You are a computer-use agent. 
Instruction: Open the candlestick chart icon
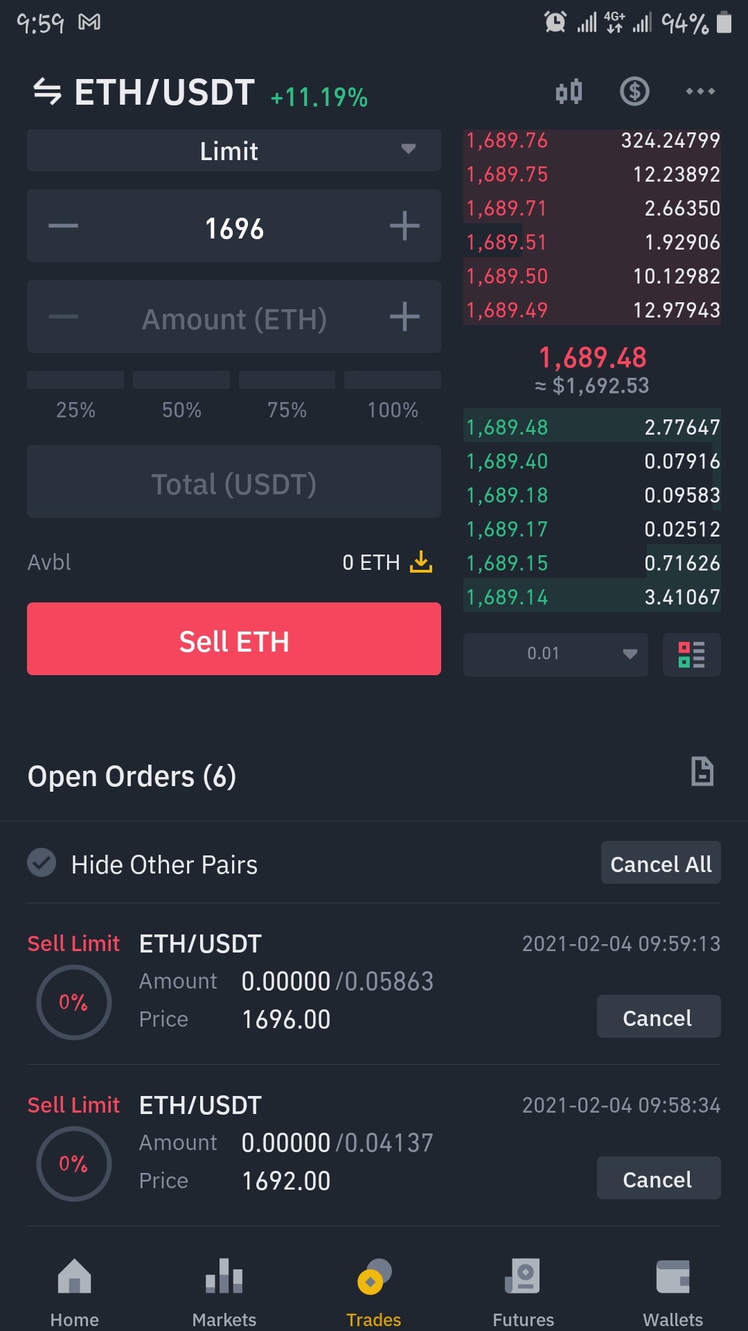point(569,92)
